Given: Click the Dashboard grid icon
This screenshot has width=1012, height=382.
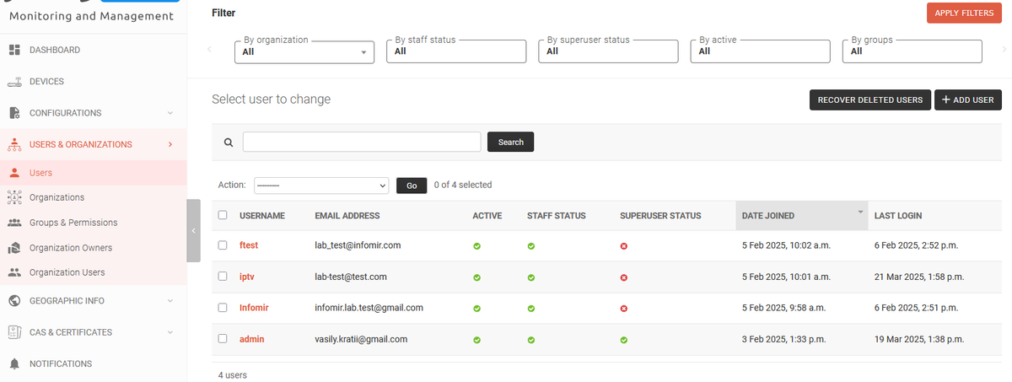Looking at the screenshot, I should pos(13,50).
